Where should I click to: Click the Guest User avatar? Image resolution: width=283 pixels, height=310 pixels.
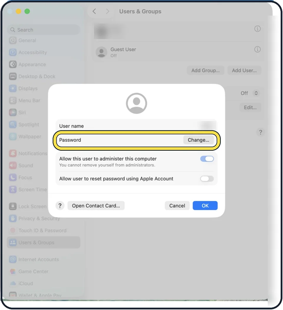click(101, 52)
